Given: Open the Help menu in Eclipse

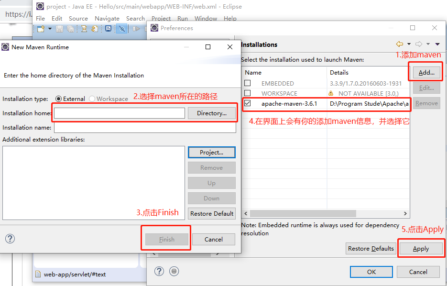Looking at the screenshot, I should tap(230, 19).
